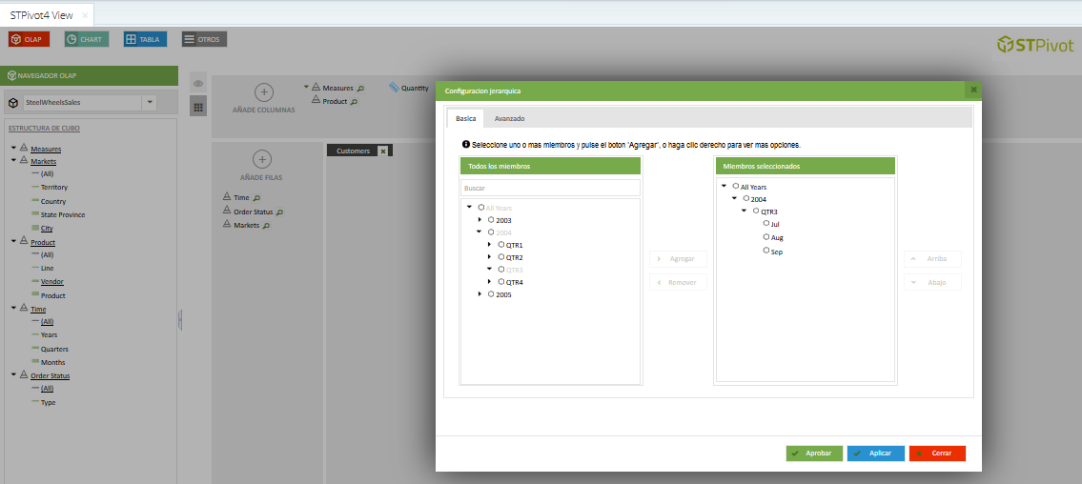Select the QTR1 member in the members list
The image size is (1082, 484).
514,245
